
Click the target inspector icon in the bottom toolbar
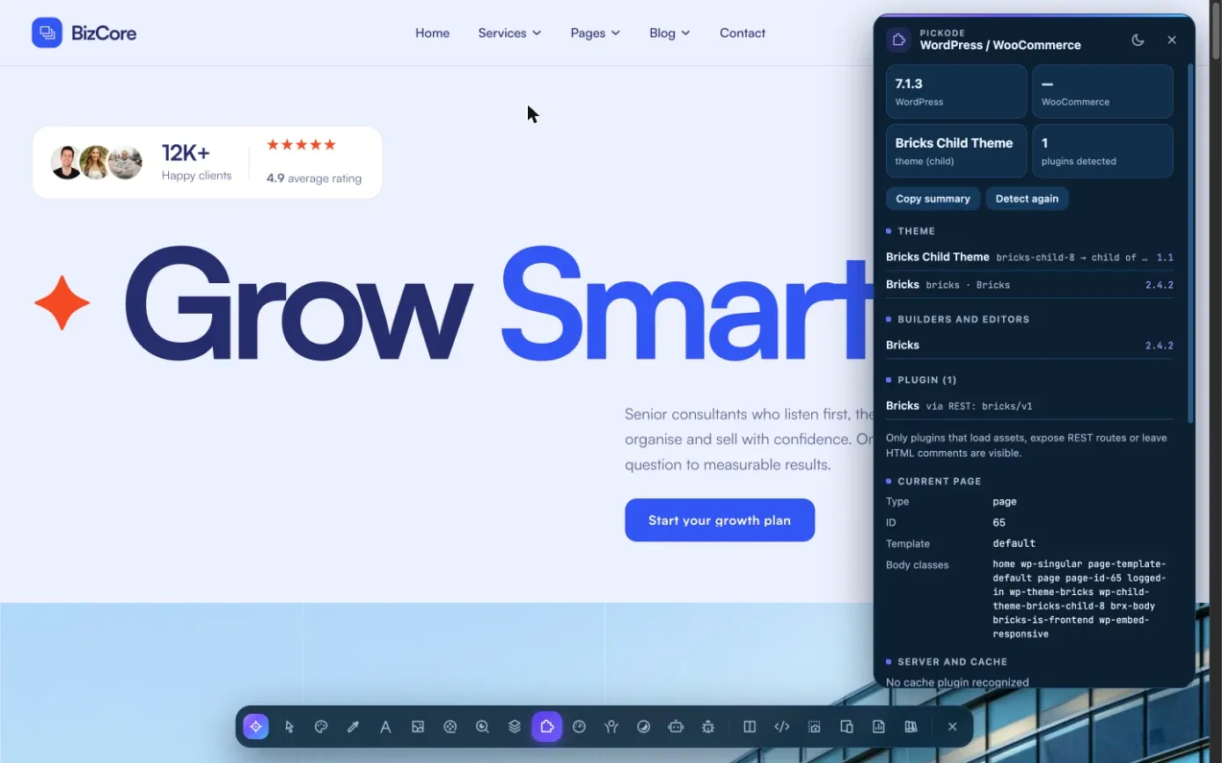pos(256,727)
